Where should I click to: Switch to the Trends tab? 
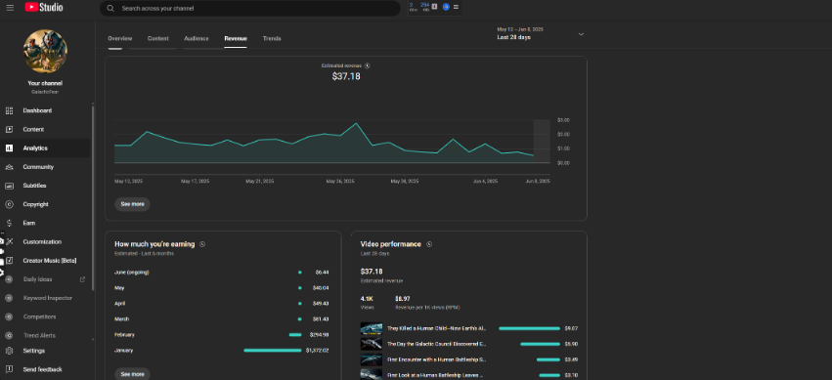272,39
